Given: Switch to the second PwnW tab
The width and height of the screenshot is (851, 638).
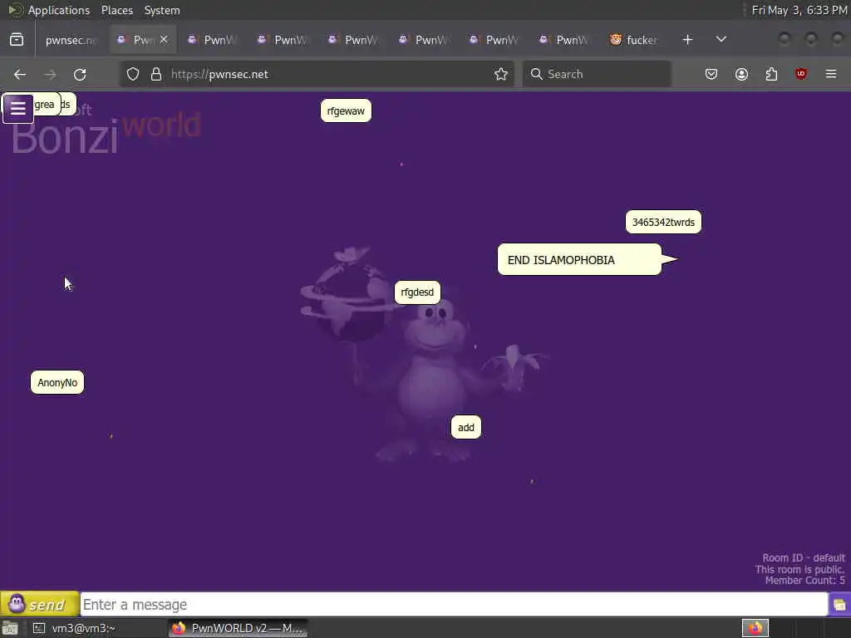Looking at the screenshot, I should 212,40.
